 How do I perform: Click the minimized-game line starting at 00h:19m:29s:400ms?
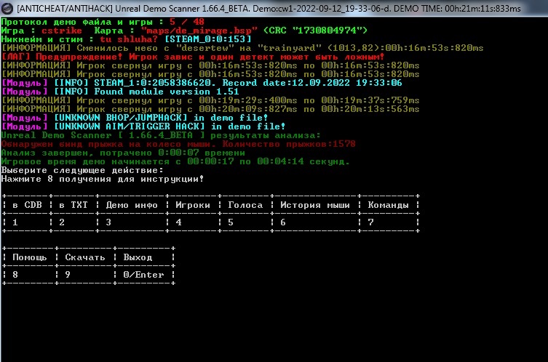(210, 100)
